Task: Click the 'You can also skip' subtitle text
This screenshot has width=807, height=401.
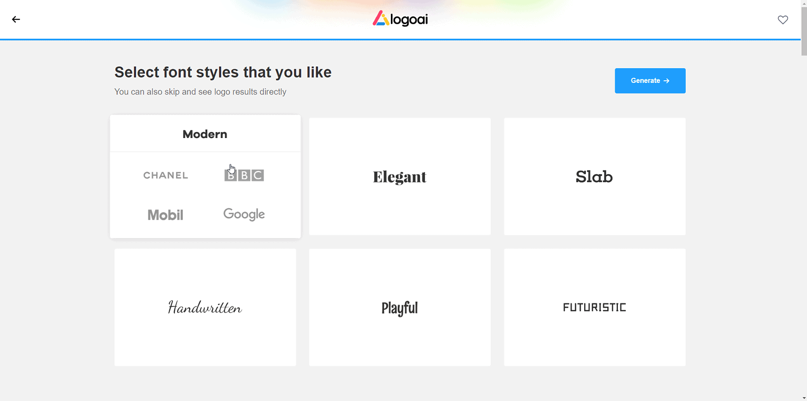Action: click(200, 92)
